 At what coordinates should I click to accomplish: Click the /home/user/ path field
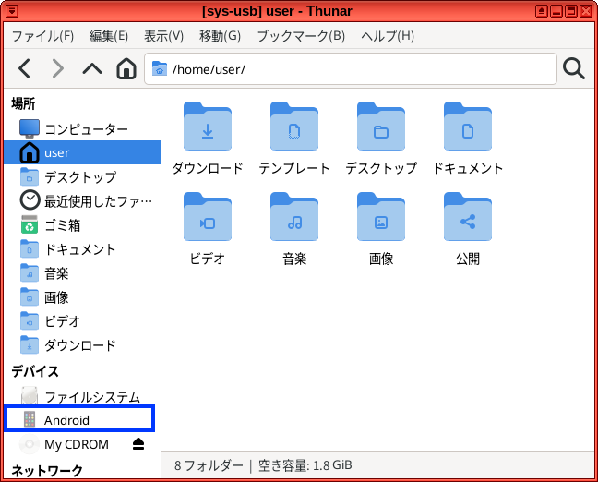click(351, 69)
